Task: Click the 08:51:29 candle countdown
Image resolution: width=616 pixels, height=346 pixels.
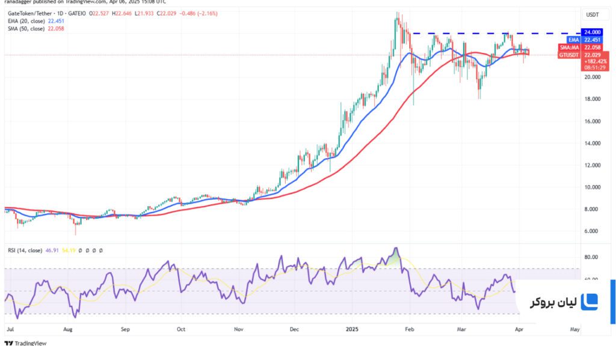Action: (595, 67)
